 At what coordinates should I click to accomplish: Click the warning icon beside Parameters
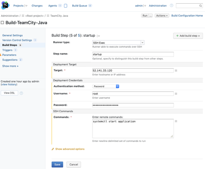tap(0, 55)
